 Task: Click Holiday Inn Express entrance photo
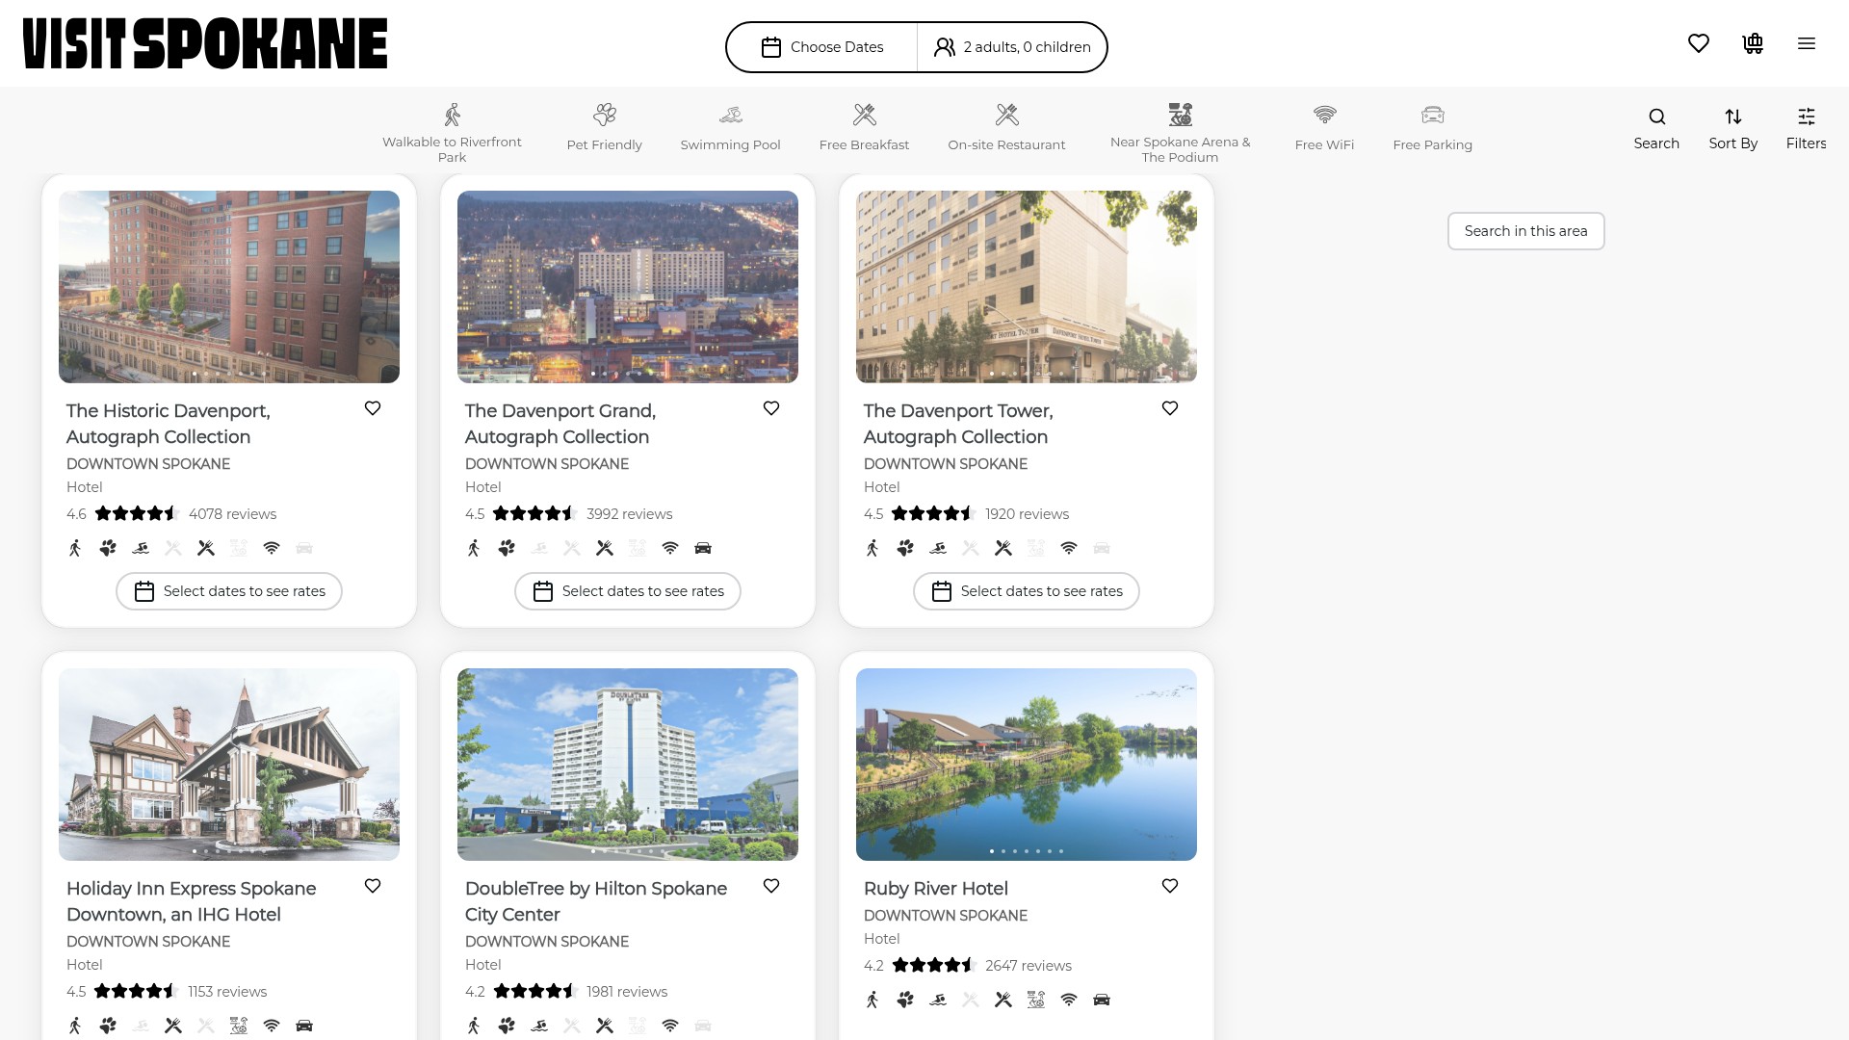229,765
